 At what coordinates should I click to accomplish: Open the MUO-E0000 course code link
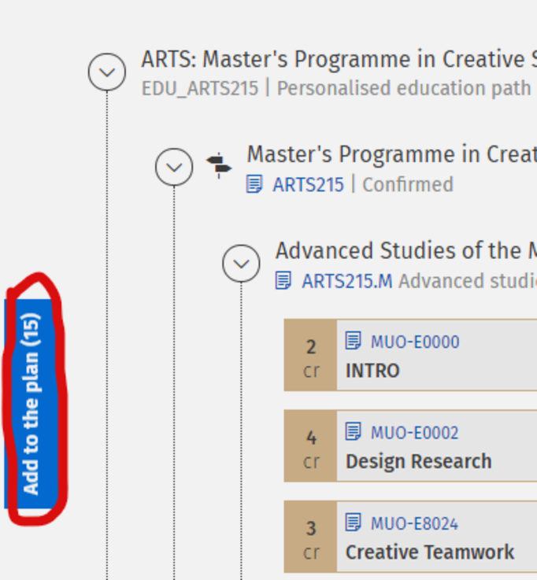point(415,342)
